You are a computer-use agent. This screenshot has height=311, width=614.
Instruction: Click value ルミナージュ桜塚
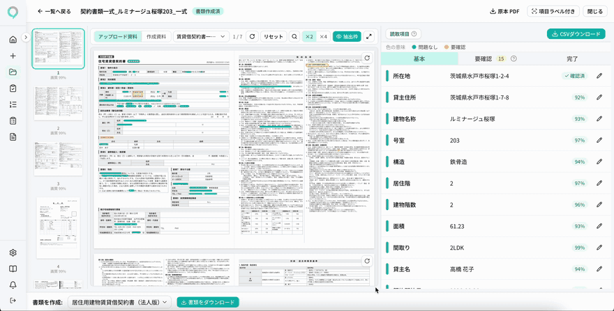[x=472, y=119]
